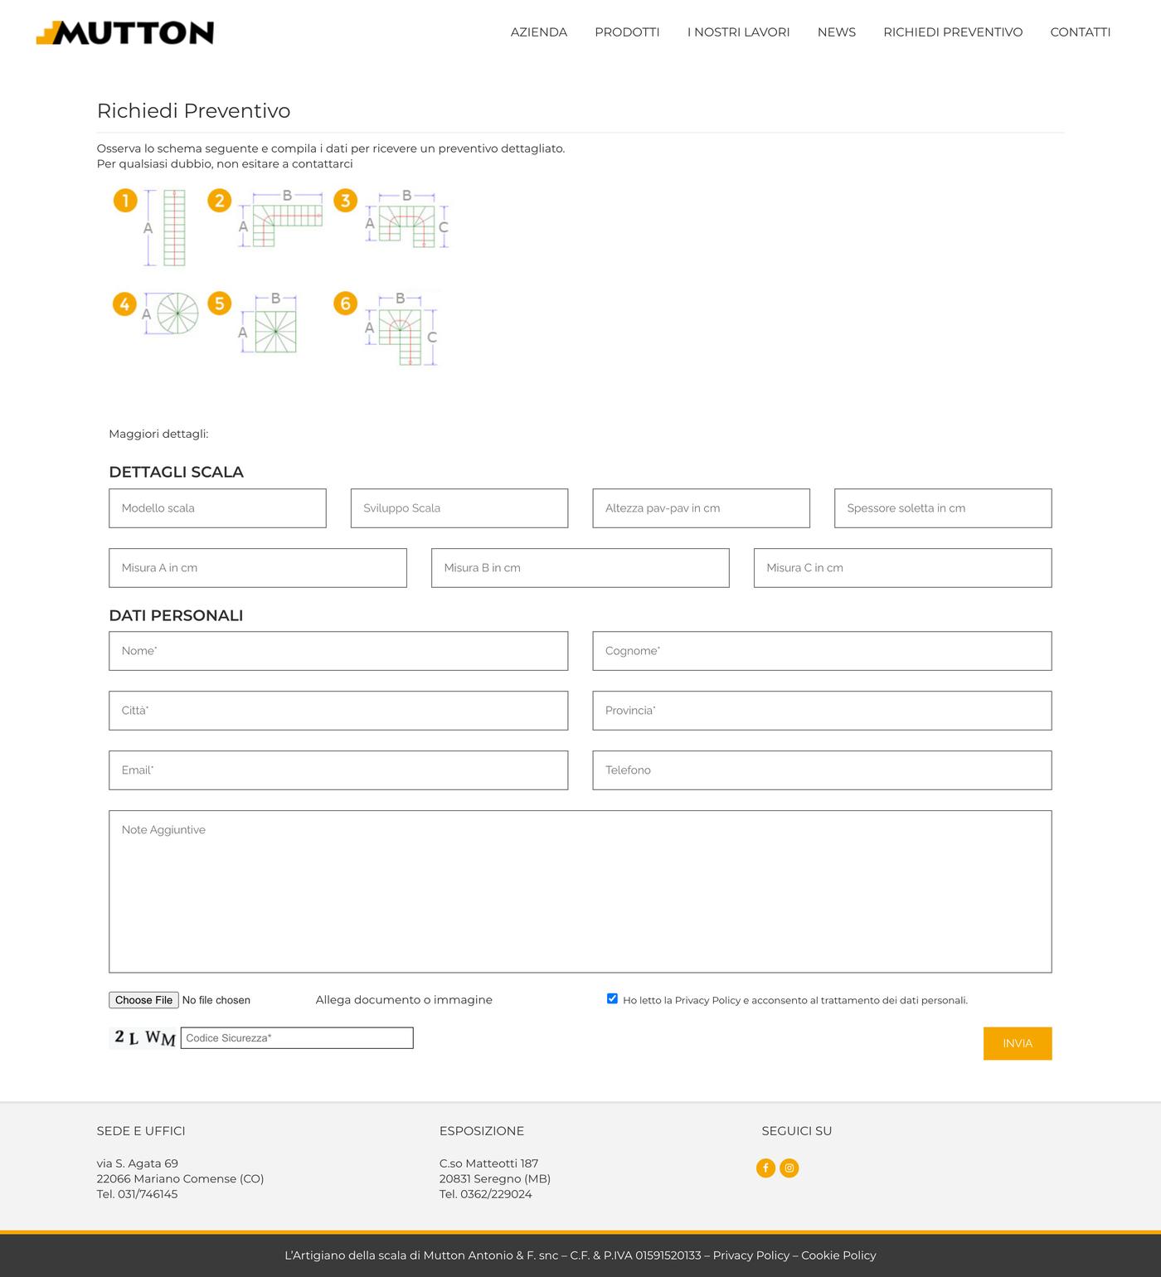The height and width of the screenshot is (1277, 1161).
Task: Go to I Nostri Lavori page
Action: (x=738, y=32)
